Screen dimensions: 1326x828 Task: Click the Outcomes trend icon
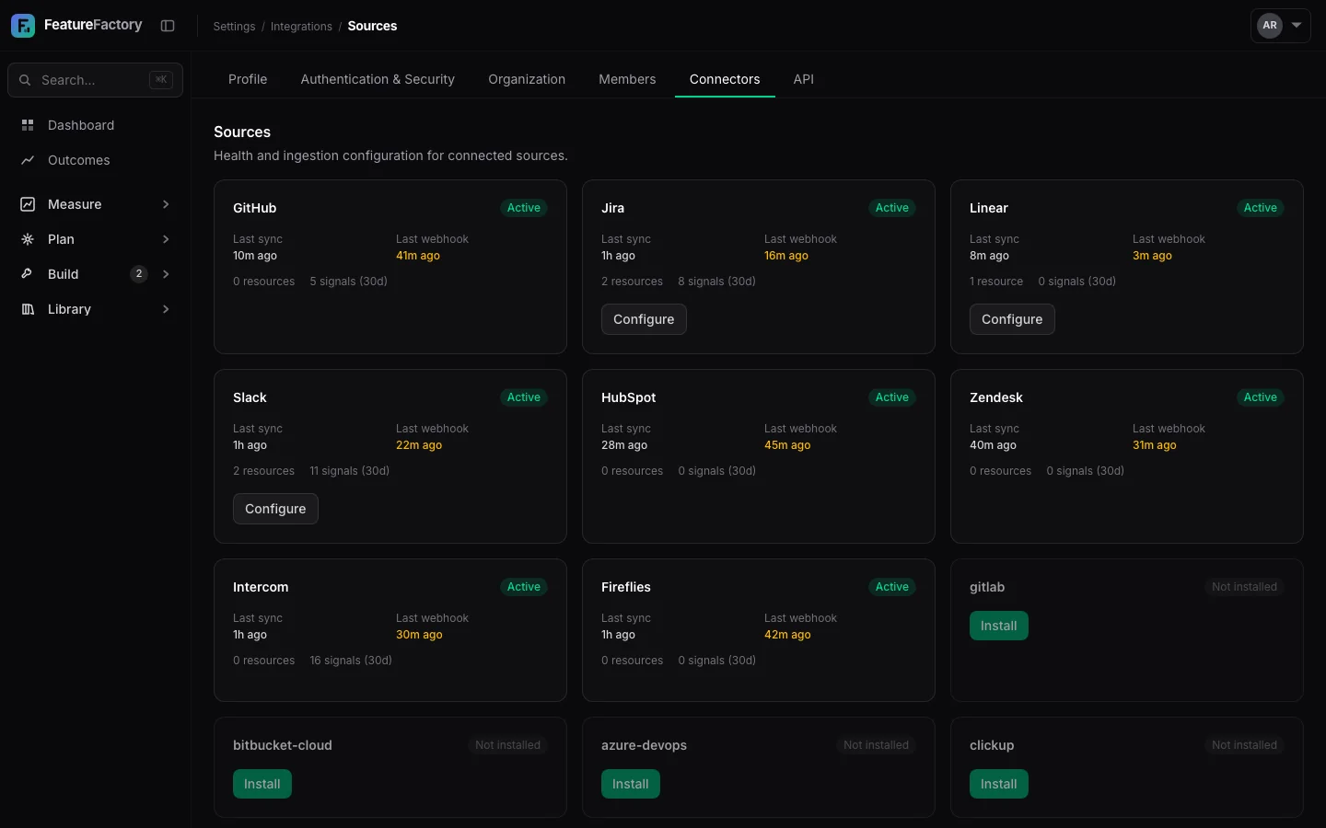[28, 160]
